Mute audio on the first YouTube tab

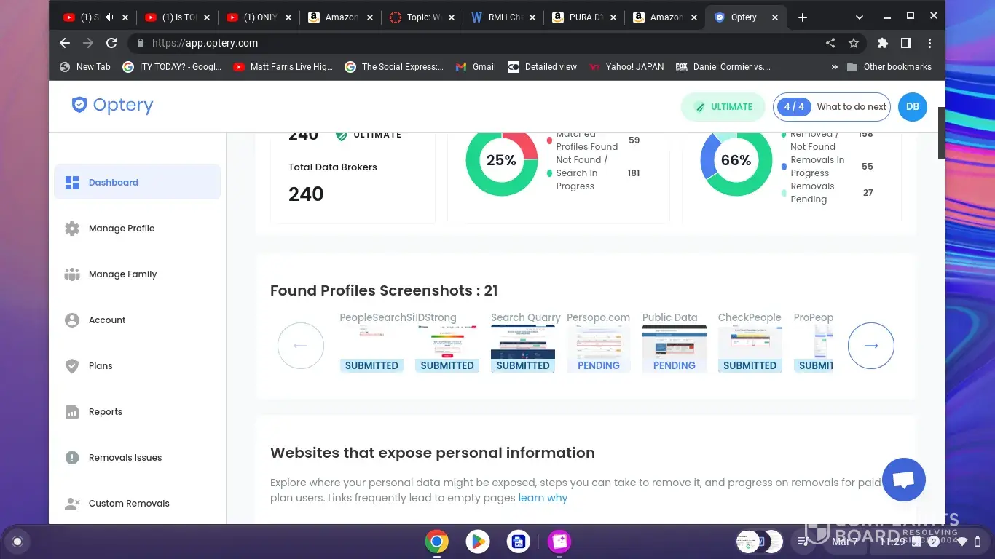pyautogui.click(x=110, y=17)
